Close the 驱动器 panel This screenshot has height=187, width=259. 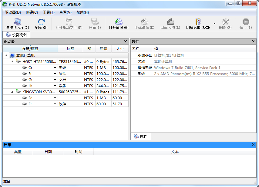point(126,41)
